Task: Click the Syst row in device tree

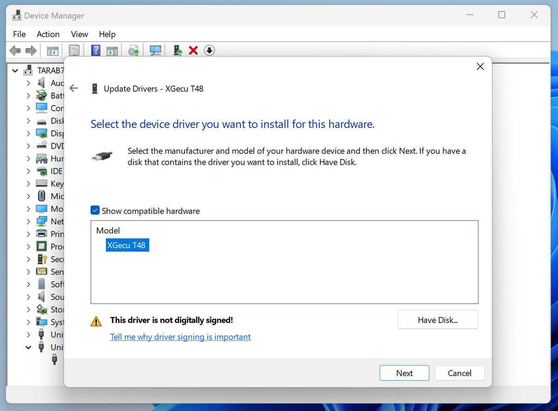Action: pyautogui.click(x=51, y=322)
